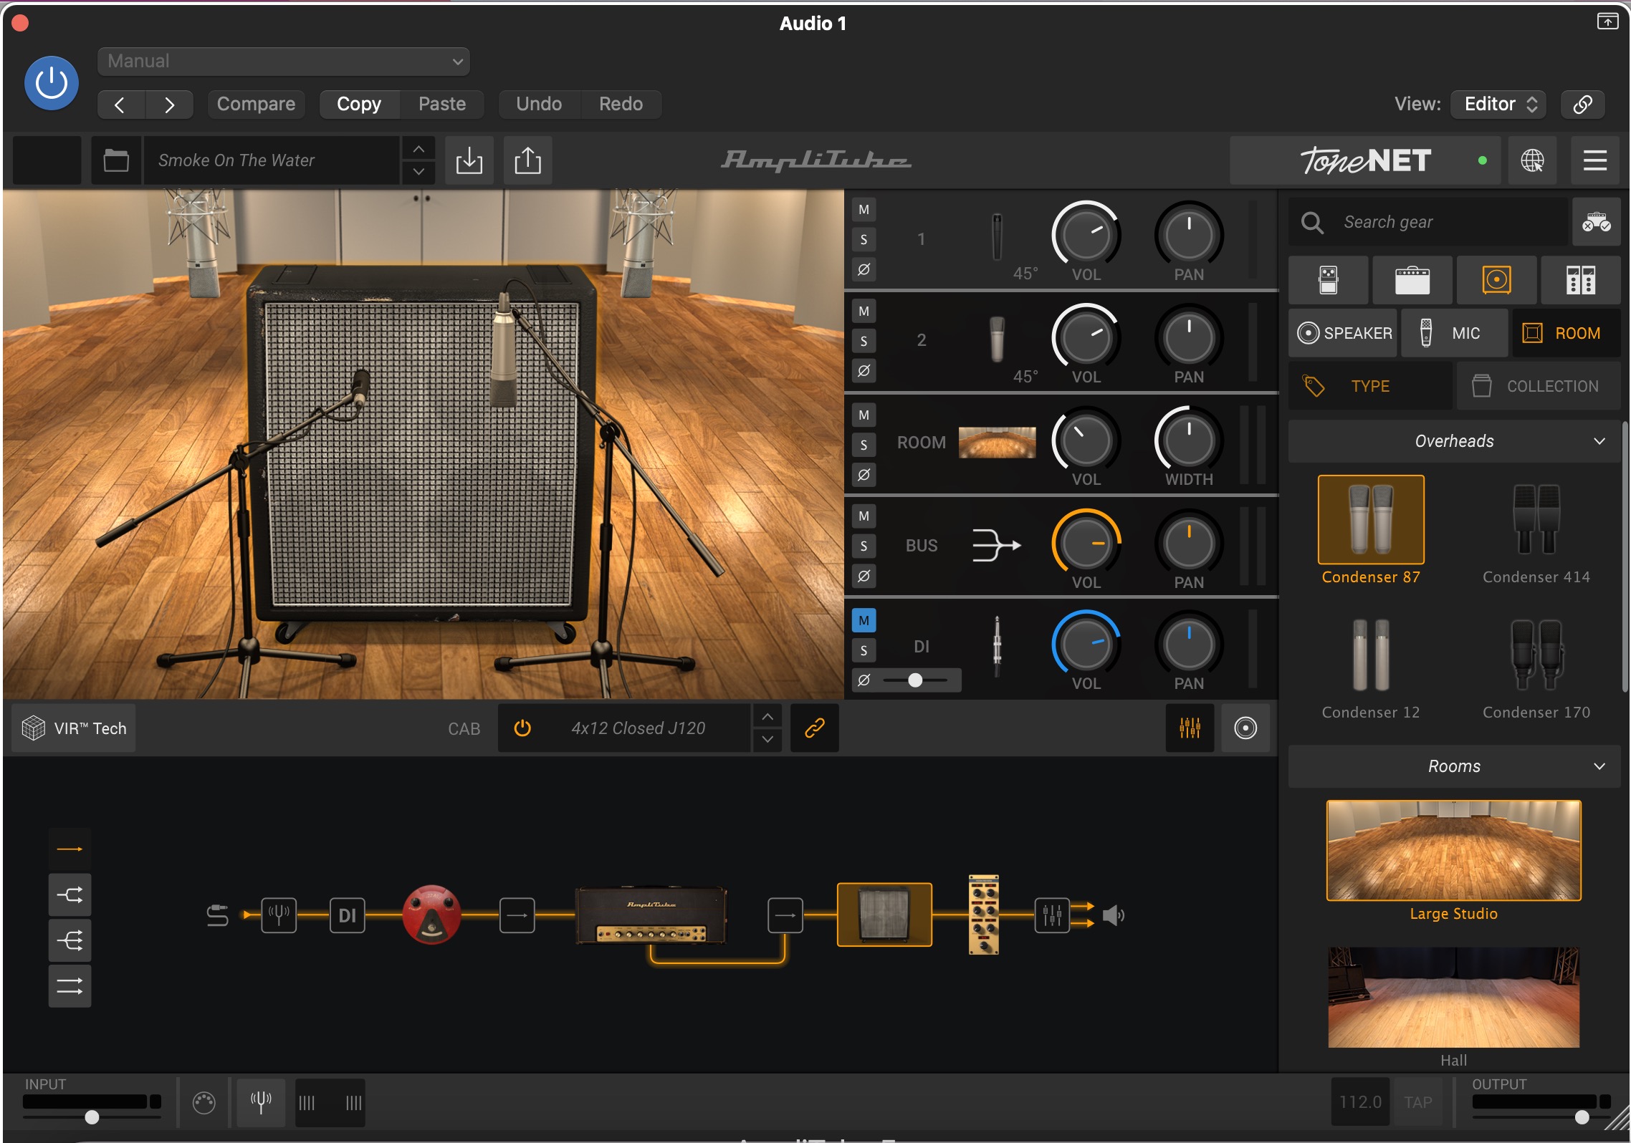The height and width of the screenshot is (1143, 1631).
Task: Go to next preset with right arrow
Action: [x=169, y=105]
